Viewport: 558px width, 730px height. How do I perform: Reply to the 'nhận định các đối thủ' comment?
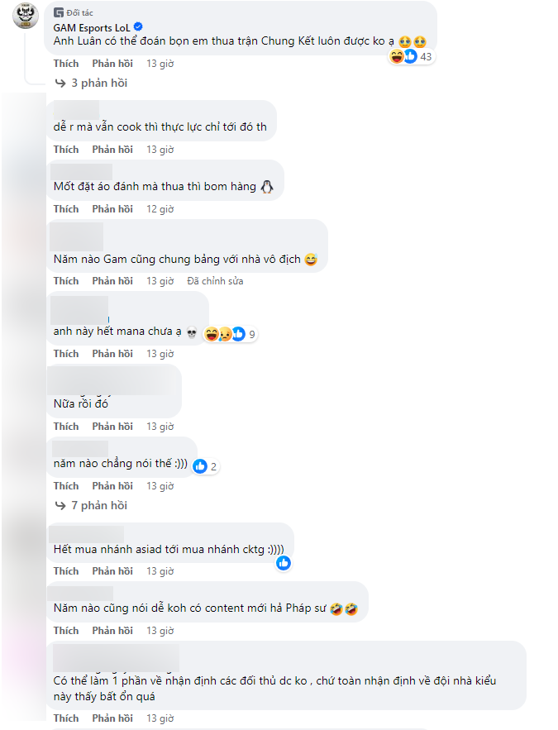[112, 718]
